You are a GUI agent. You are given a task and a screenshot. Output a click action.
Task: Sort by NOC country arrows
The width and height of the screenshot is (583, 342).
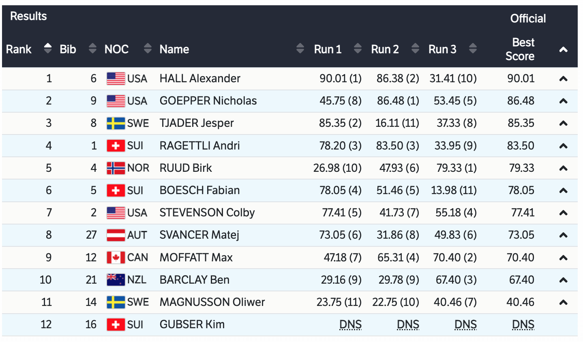pos(148,49)
